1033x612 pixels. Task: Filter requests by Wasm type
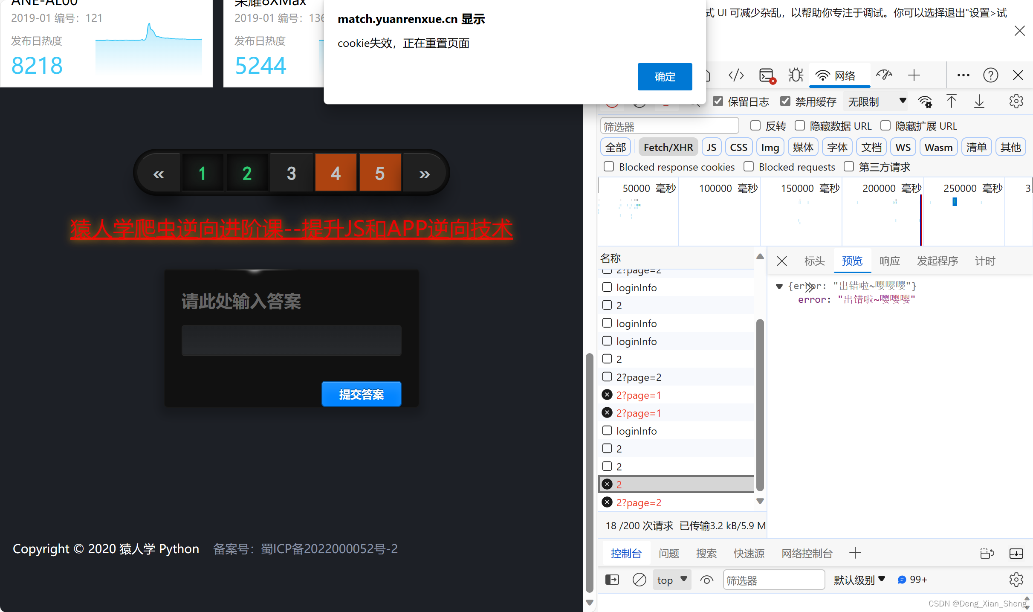point(938,147)
